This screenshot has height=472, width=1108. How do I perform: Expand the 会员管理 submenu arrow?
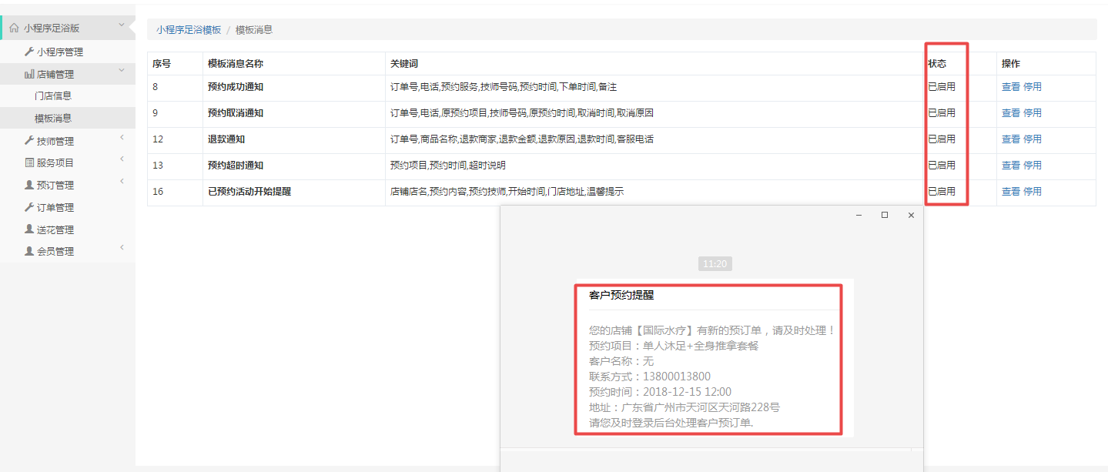(x=122, y=248)
